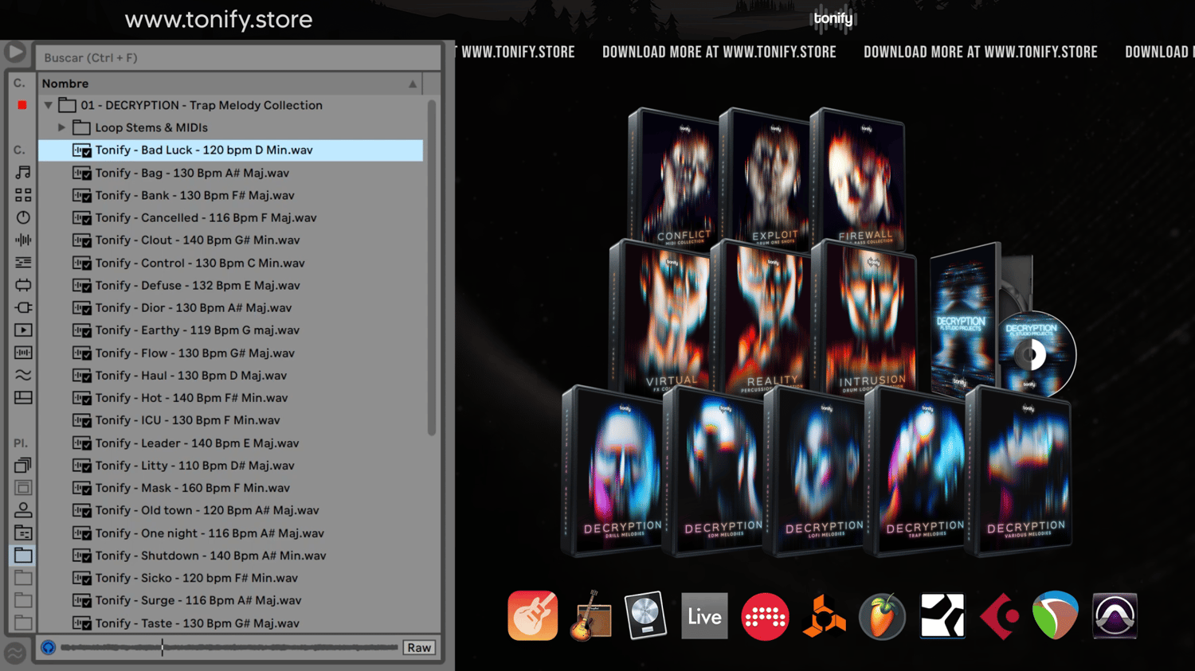Select 'Tonify - ICU - 130 Bpm F Min.wav'
The width and height of the screenshot is (1195, 671).
pyautogui.click(x=230, y=419)
